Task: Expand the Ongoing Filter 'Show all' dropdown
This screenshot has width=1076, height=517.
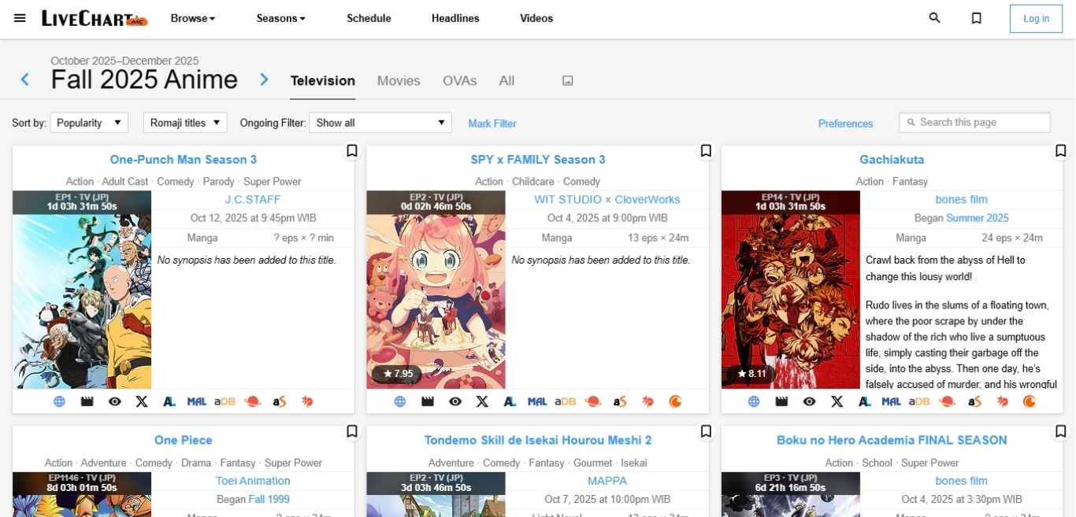Action: point(380,123)
